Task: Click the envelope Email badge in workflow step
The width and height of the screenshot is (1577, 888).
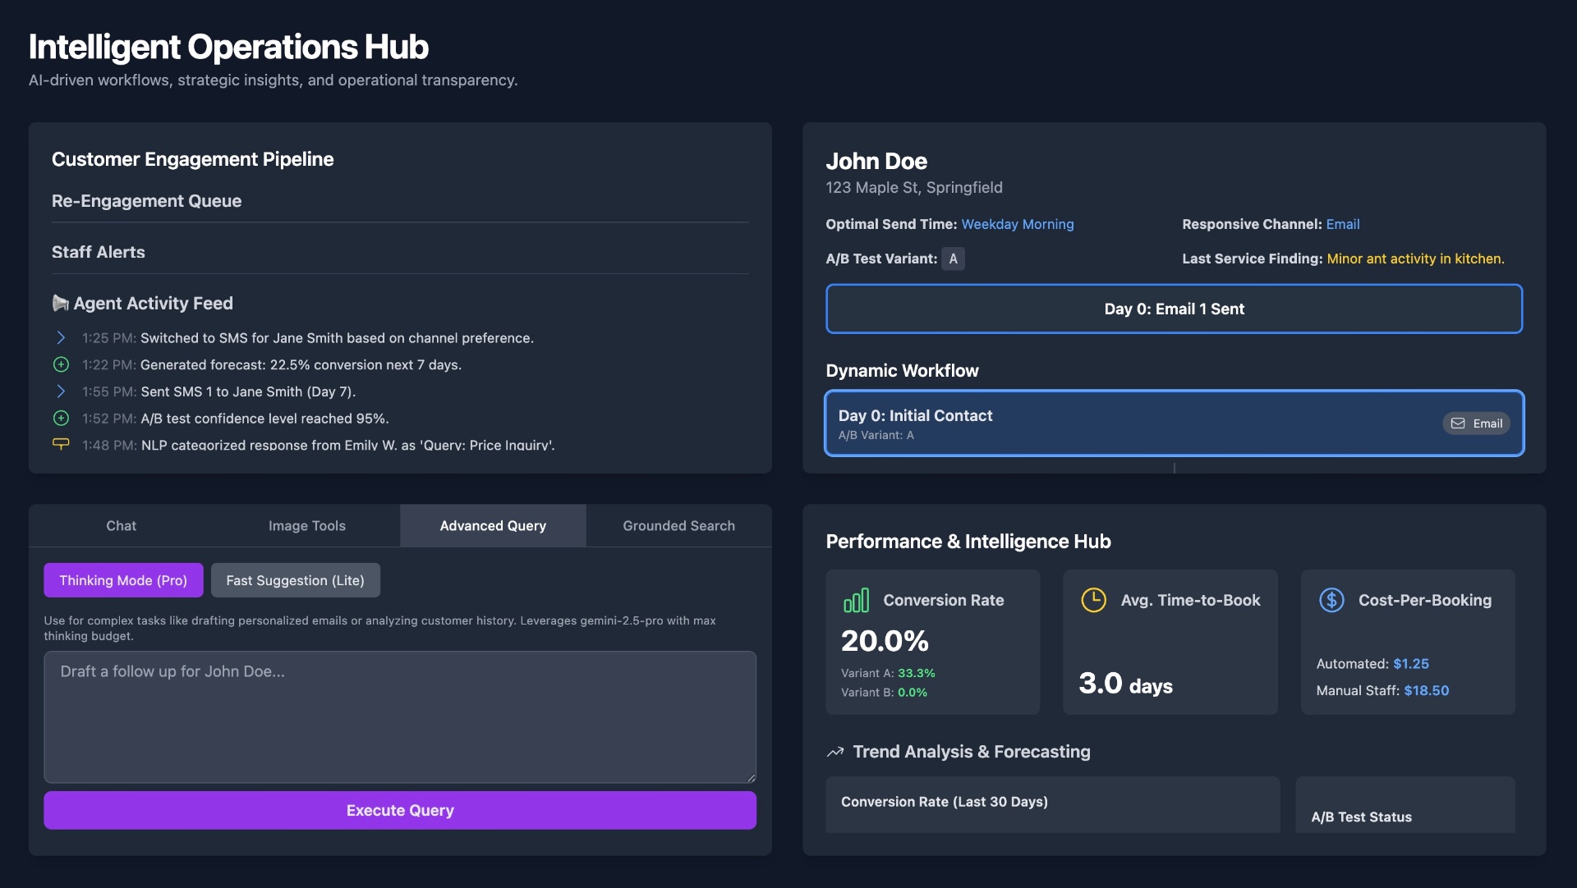Action: (1476, 423)
